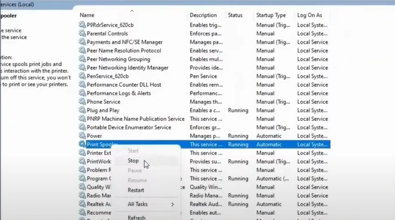Toggle sort arrow above Name column

tap(132, 11)
